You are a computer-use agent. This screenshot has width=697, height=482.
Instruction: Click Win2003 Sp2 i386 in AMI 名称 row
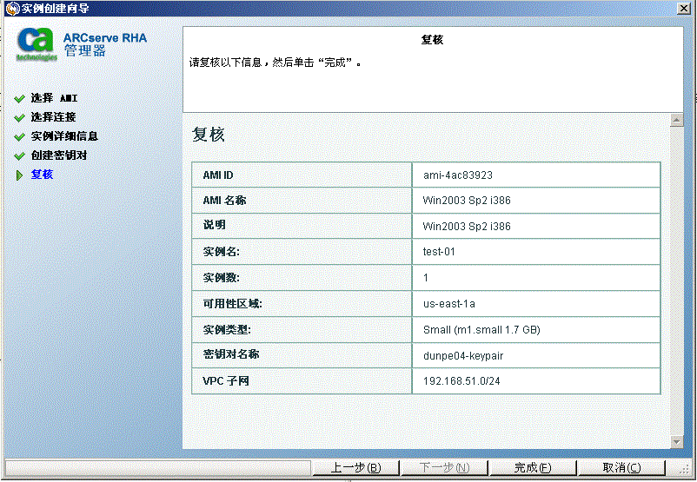(467, 201)
